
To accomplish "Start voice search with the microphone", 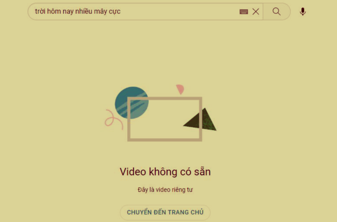I will point(303,12).
